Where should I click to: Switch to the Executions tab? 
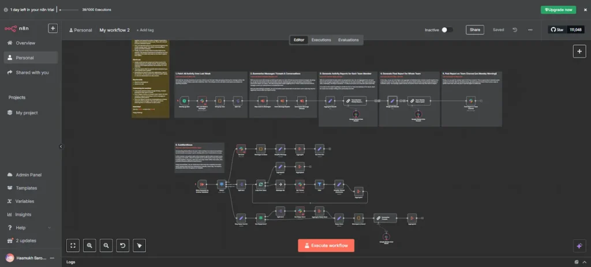click(321, 40)
